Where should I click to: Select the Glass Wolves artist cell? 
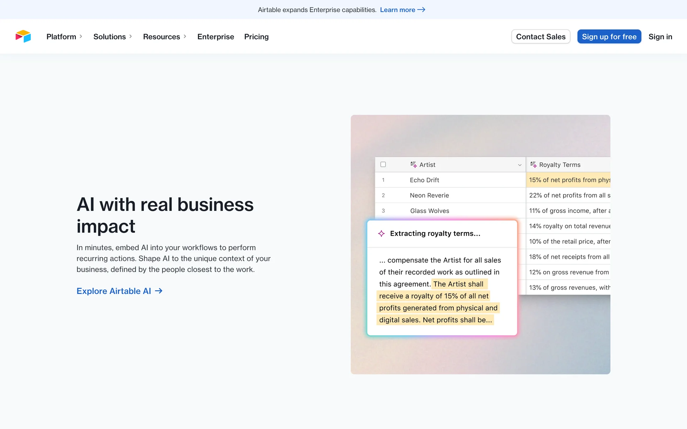pos(429,211)
